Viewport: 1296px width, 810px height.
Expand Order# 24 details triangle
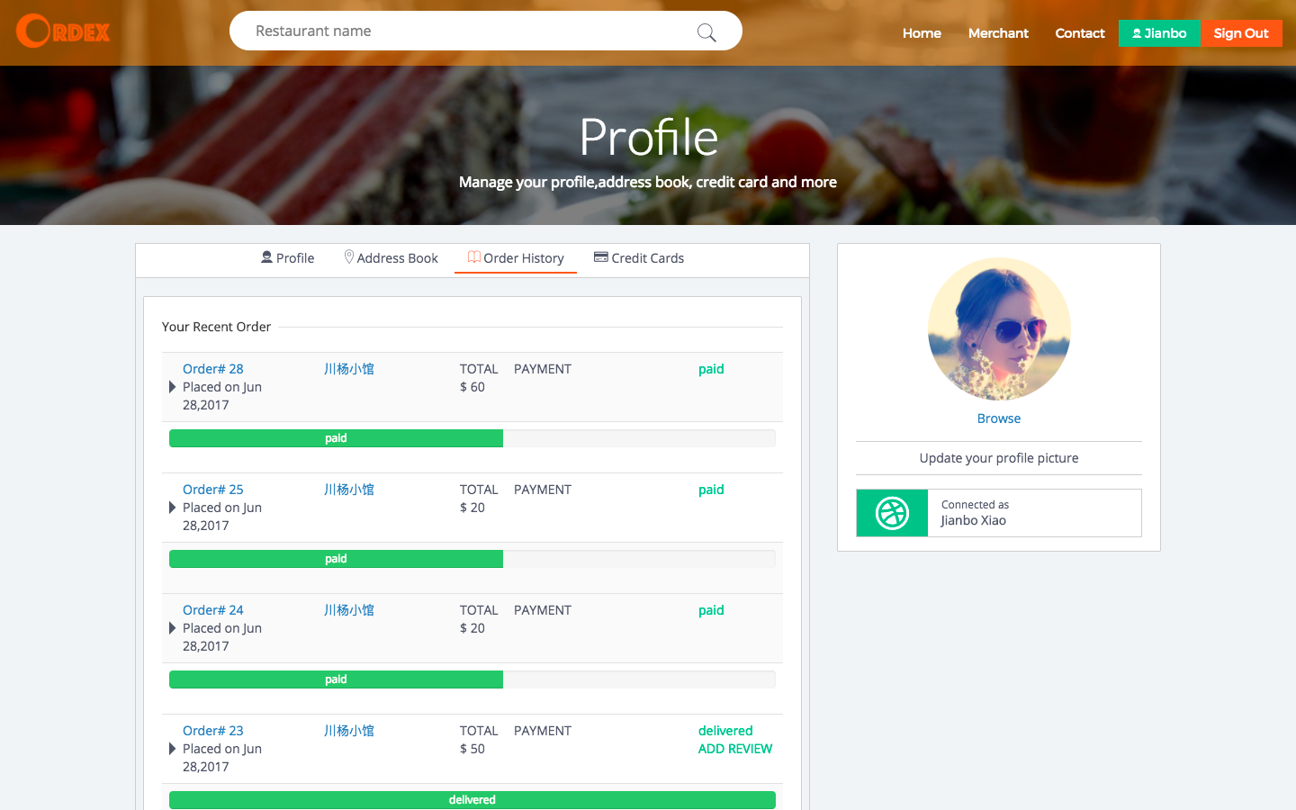pos(172,628)
